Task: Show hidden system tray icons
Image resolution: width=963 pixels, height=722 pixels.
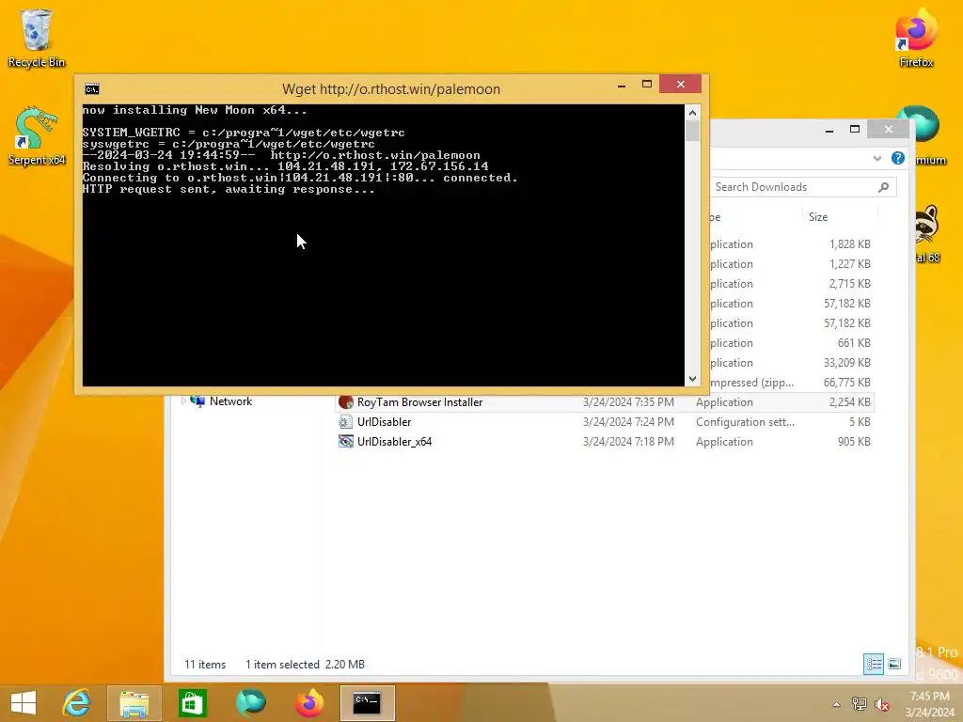Action: pyautogui.click(x=836, y=704)
